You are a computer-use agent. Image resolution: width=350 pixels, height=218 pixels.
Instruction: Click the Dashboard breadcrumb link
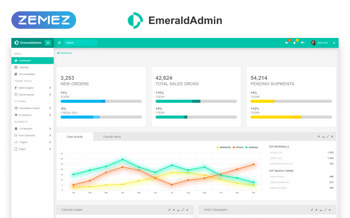click(64, 53)
